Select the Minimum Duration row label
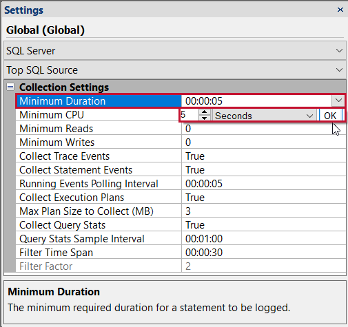Viewport: 348px width, 327px height. (63, 101)
